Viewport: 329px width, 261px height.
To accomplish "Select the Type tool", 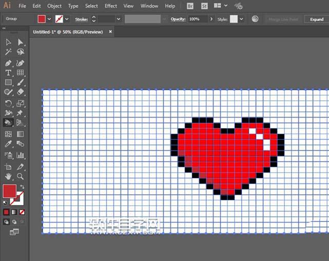I will click(x=8, y=73).
